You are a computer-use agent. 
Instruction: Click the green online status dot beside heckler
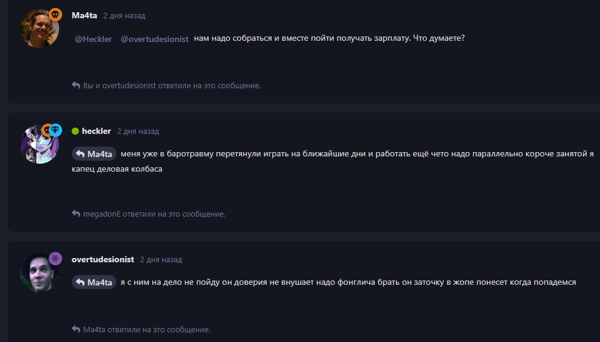click(x=75, y=131)
